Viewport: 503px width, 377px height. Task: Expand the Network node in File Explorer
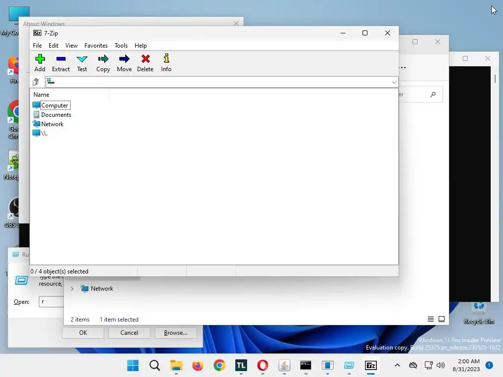[x=72, y=289]
